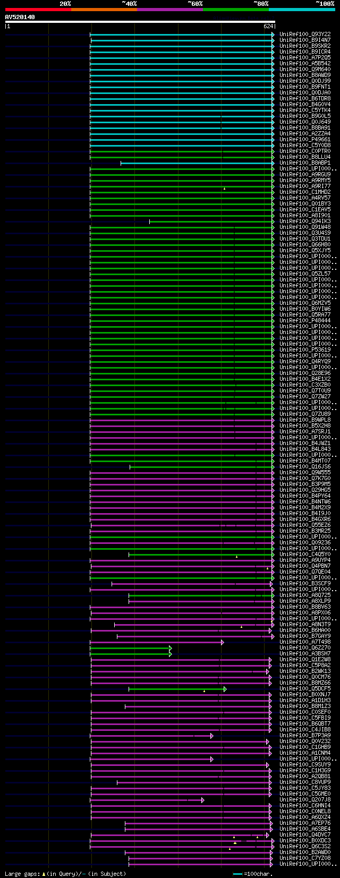Click the short green bar of UniRef100_A3BSH7
Image resolution: width=340 pixels, height=878 pixels.
pos(131,654)
